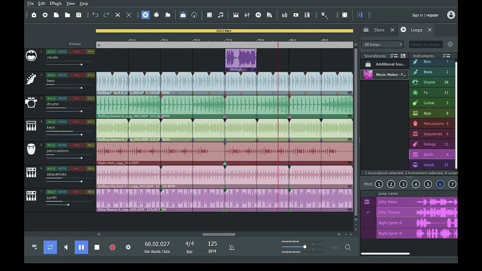Open FX dropdown on vocals track
This screenshot has width=482, height=271.
pyautogui.click(x=90, y=52)
